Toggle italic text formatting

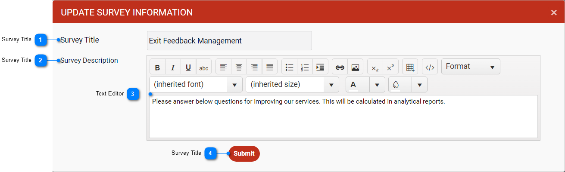click(173, 67)
